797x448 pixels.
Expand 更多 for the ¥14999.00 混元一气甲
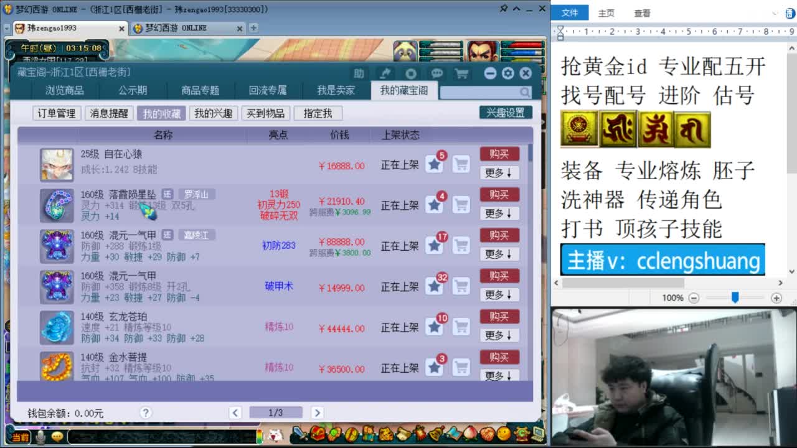499,294
